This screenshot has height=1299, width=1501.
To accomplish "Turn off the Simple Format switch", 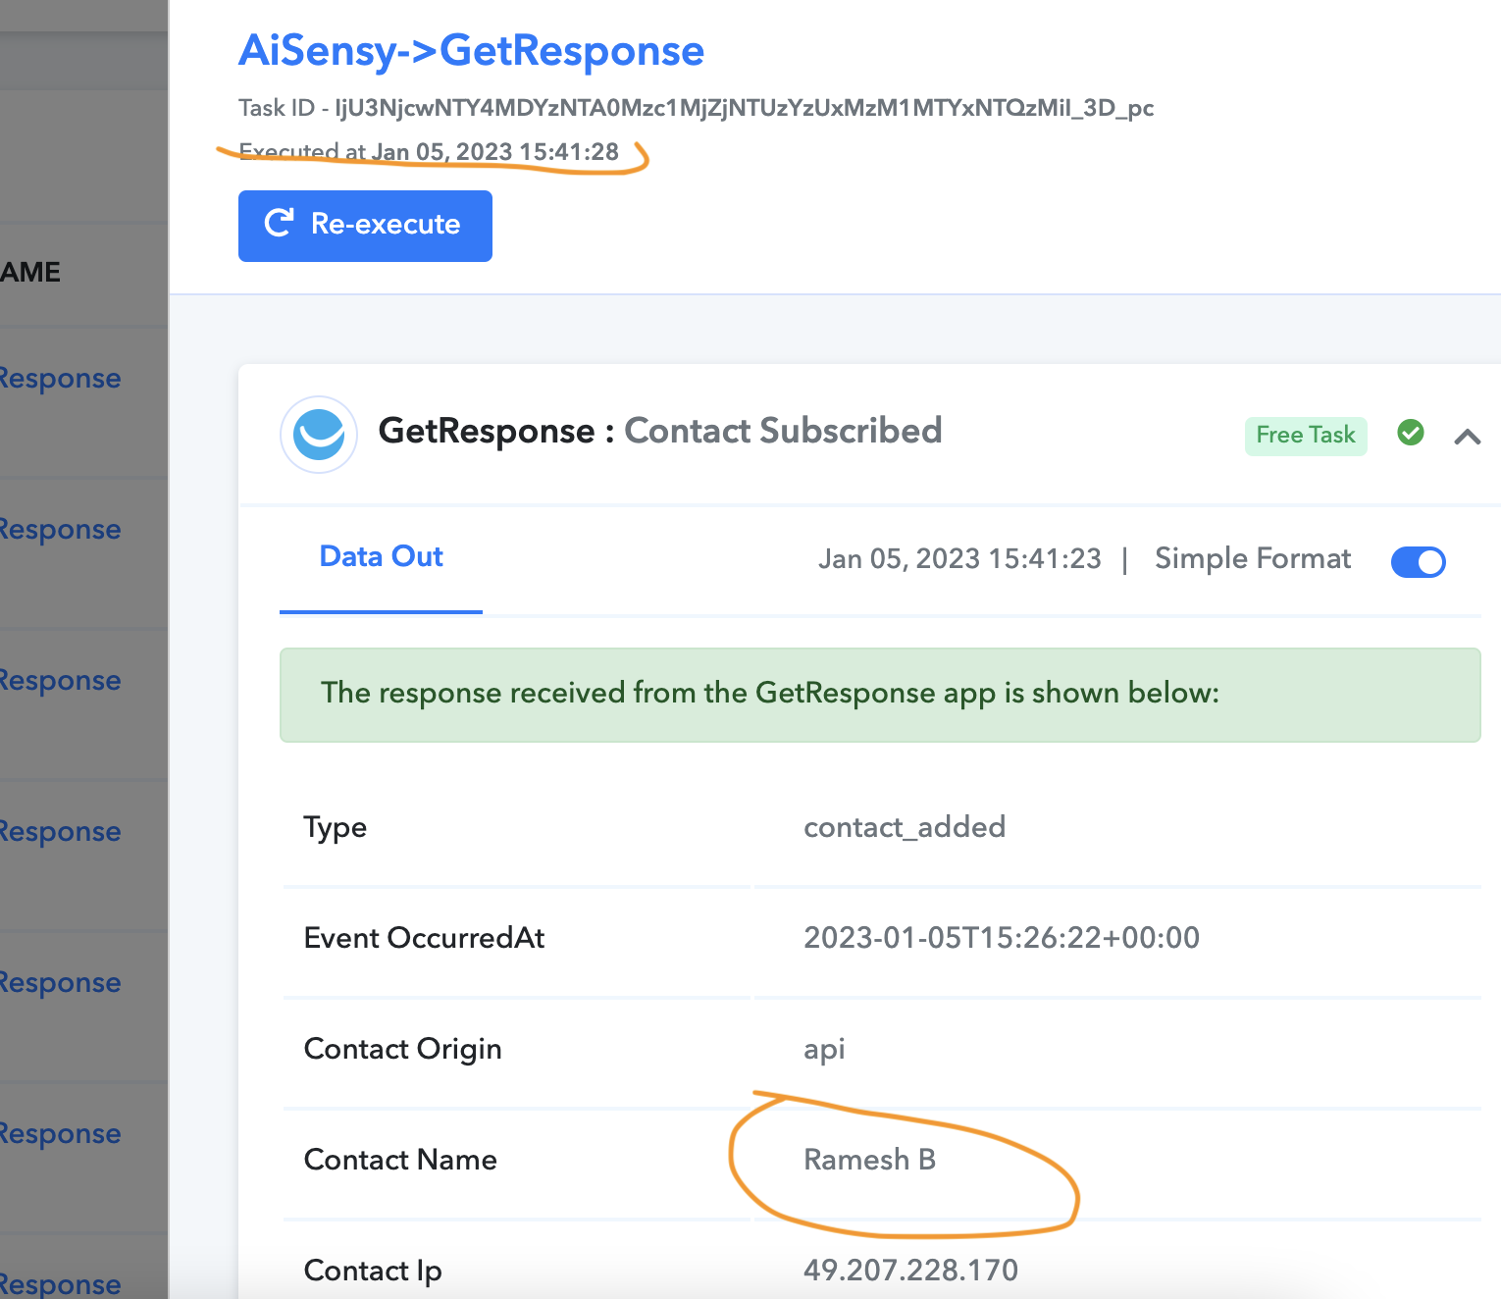I will tap(1419, 562).
